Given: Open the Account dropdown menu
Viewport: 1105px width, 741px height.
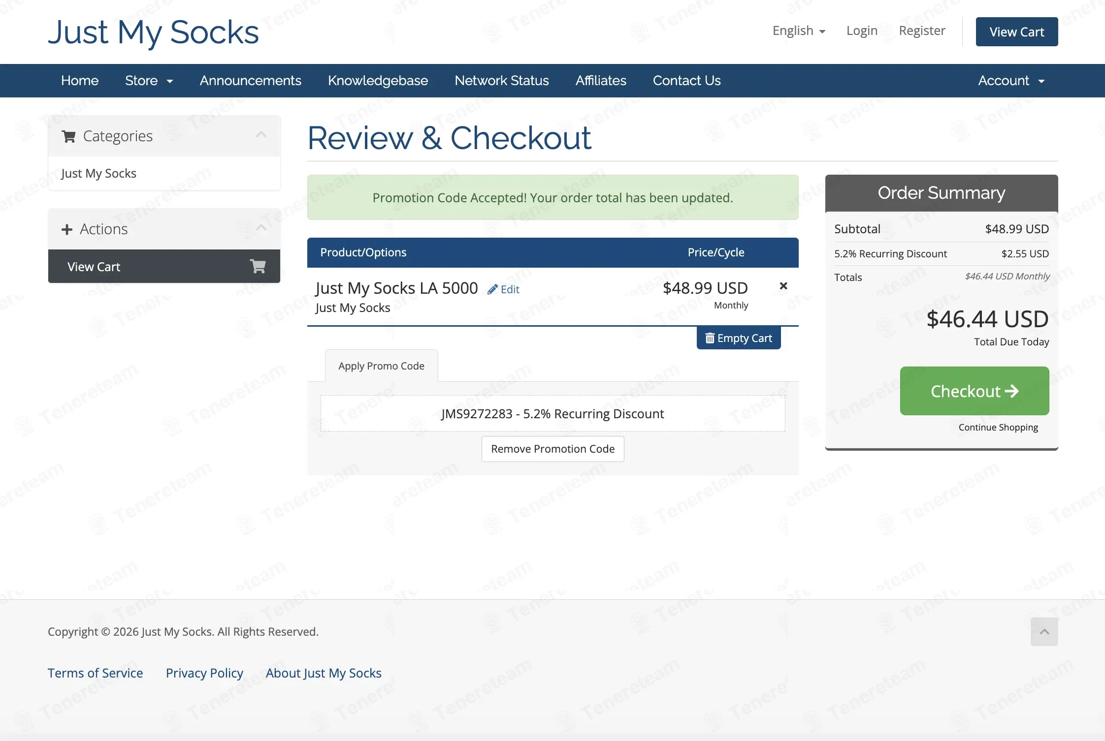Looking at the screenshot, I should point(1011,81).
